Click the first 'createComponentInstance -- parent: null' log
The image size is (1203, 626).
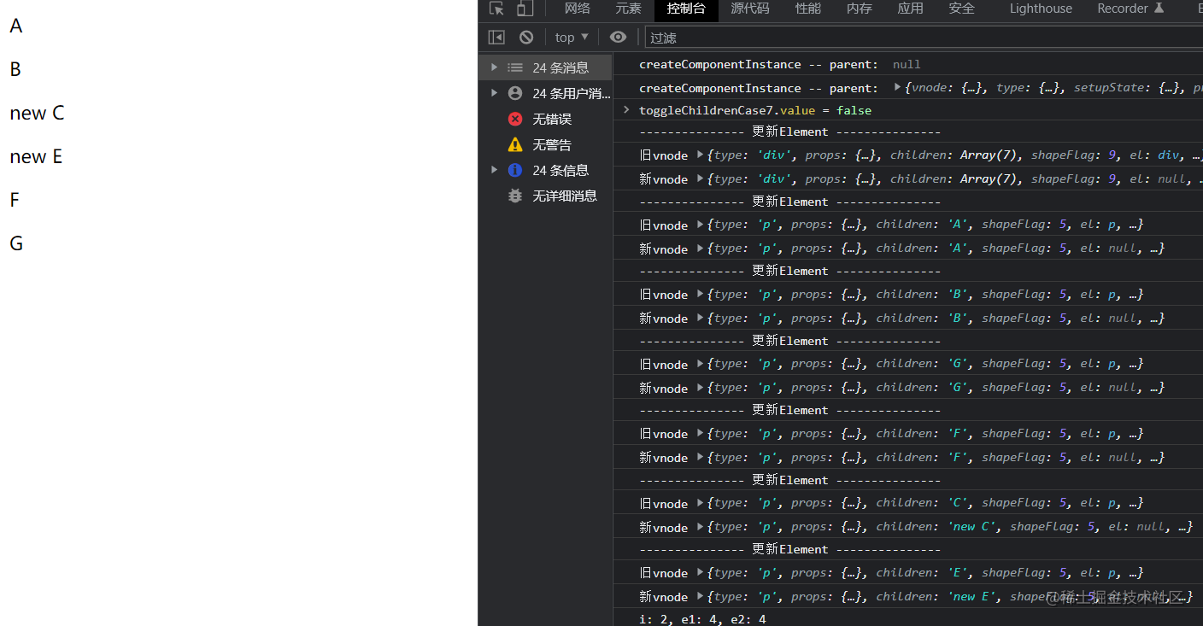(x=779, y=64)
